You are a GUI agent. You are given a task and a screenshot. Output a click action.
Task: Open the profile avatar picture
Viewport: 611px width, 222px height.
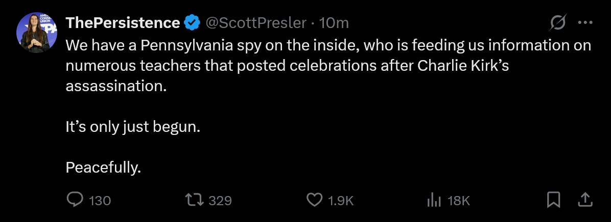pos(33,33)
